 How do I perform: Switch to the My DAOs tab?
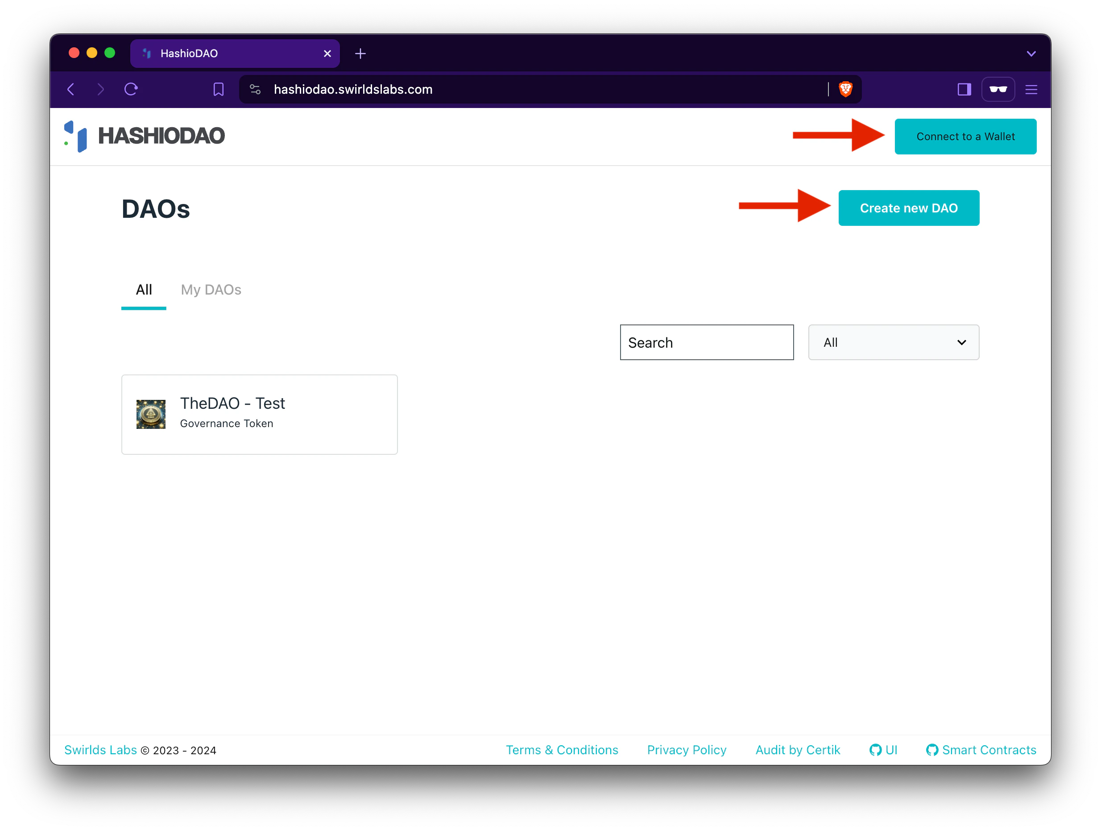[211, 289]
